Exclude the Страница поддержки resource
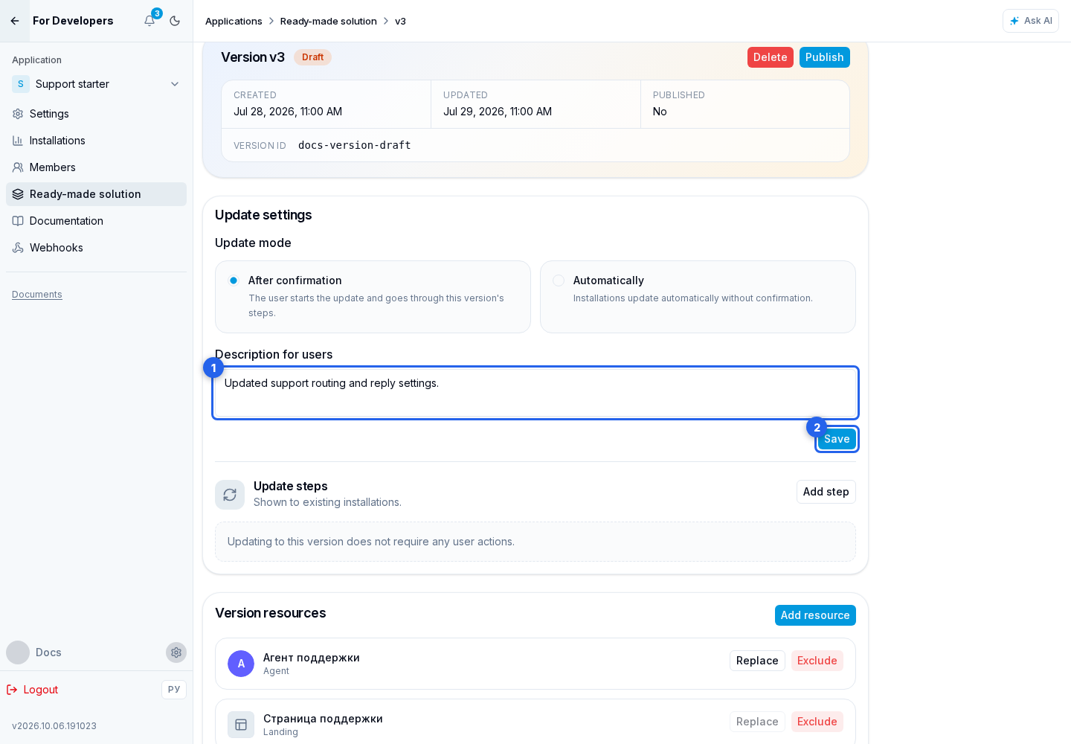 coord(817,722)
